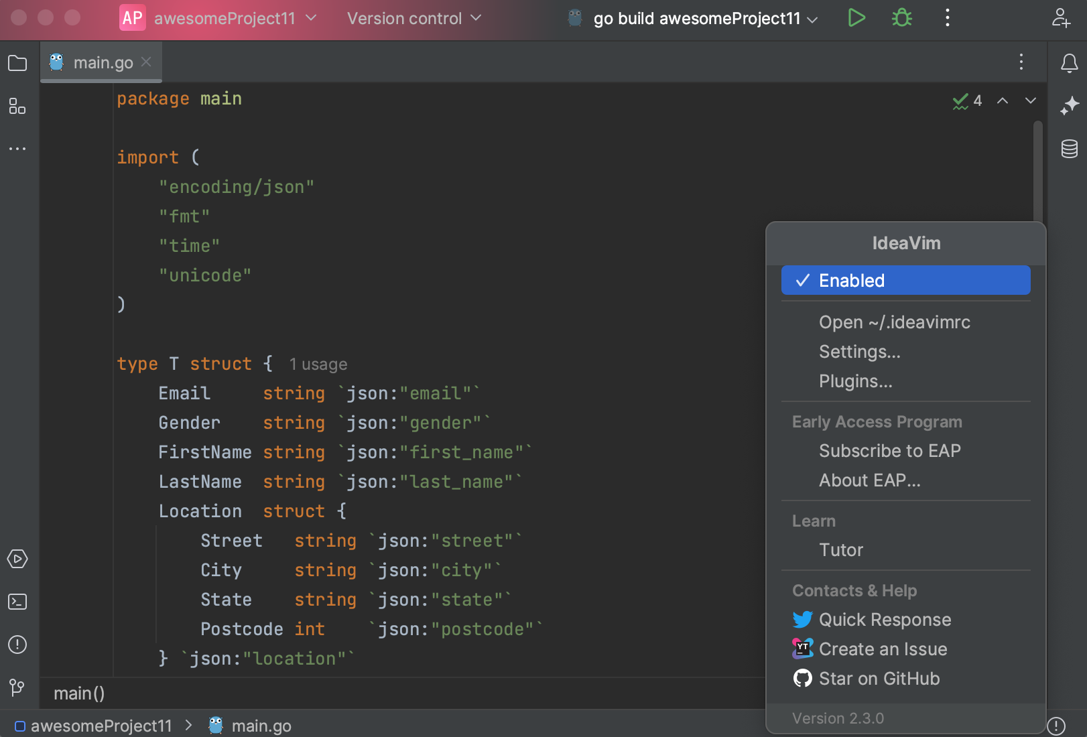1087x737 pixels.
Task: Open the AI Assistant panel
Action: 1069,106
